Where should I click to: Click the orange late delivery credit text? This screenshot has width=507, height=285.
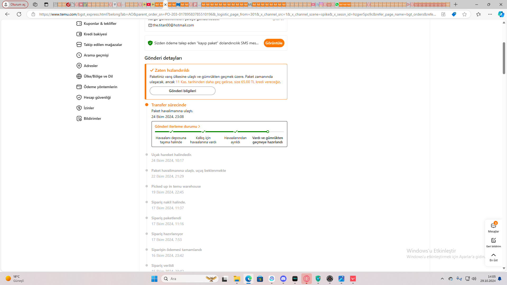(228, 82)
